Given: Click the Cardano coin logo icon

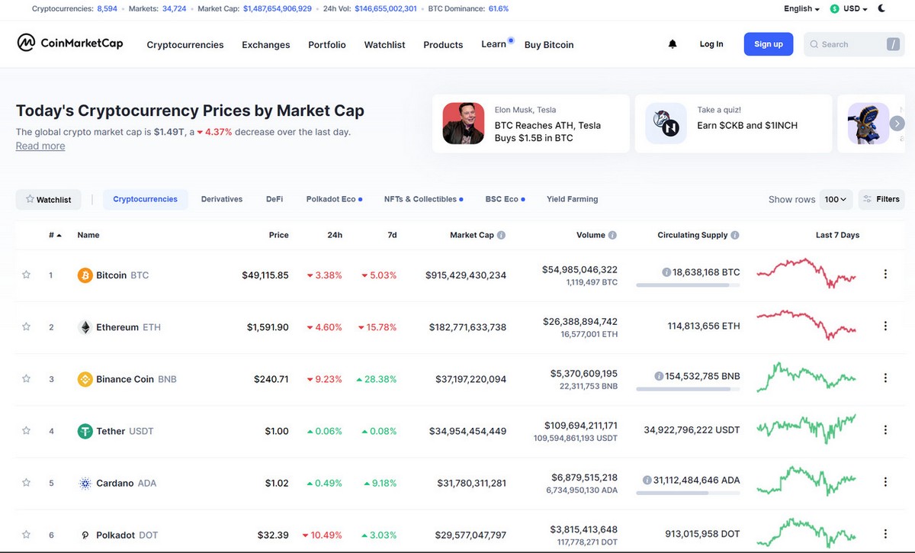Looking at the screenshot, I should point(85,483).
